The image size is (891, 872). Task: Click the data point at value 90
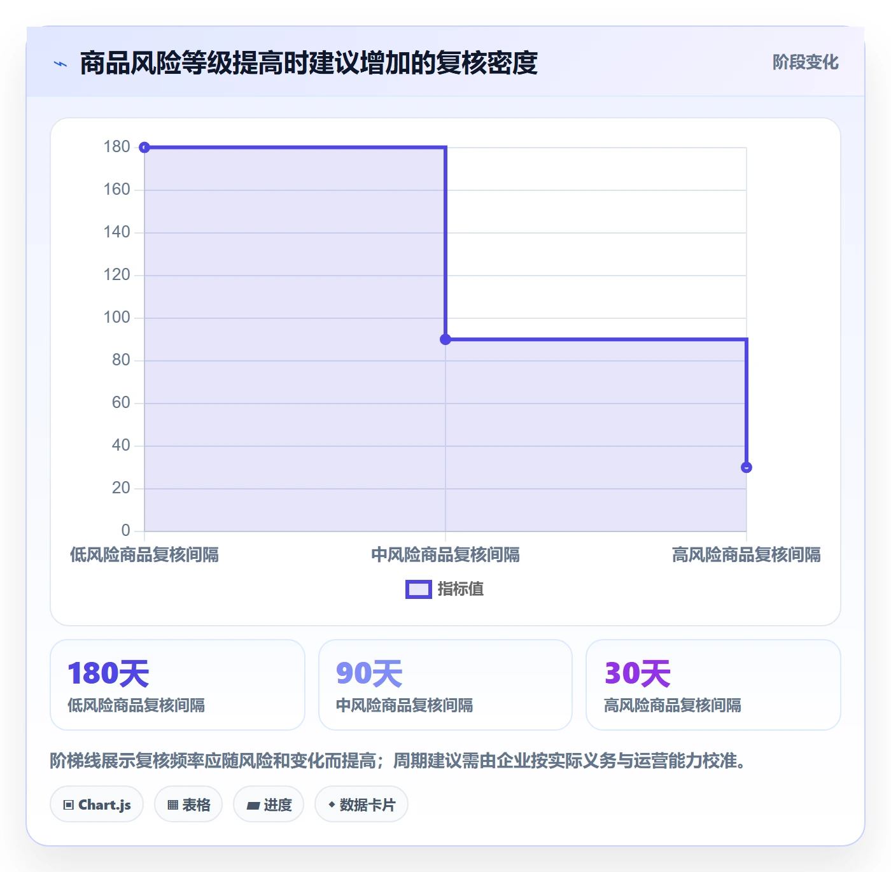click(445, 339)
